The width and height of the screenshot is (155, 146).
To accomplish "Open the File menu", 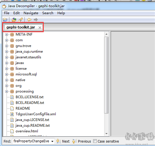I will pyautogui.click(x=7, y=13).
